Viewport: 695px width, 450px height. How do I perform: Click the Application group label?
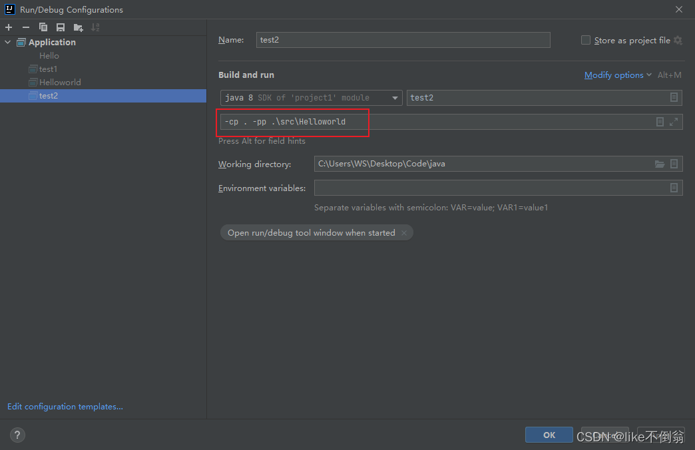[x=52, y=42]
